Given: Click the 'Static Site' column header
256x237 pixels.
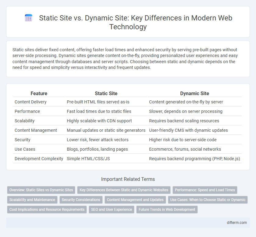Looking at the screenshot, I should (106, 93).
